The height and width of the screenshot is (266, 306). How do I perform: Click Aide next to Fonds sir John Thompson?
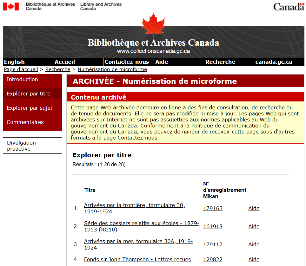pos(254,259)
